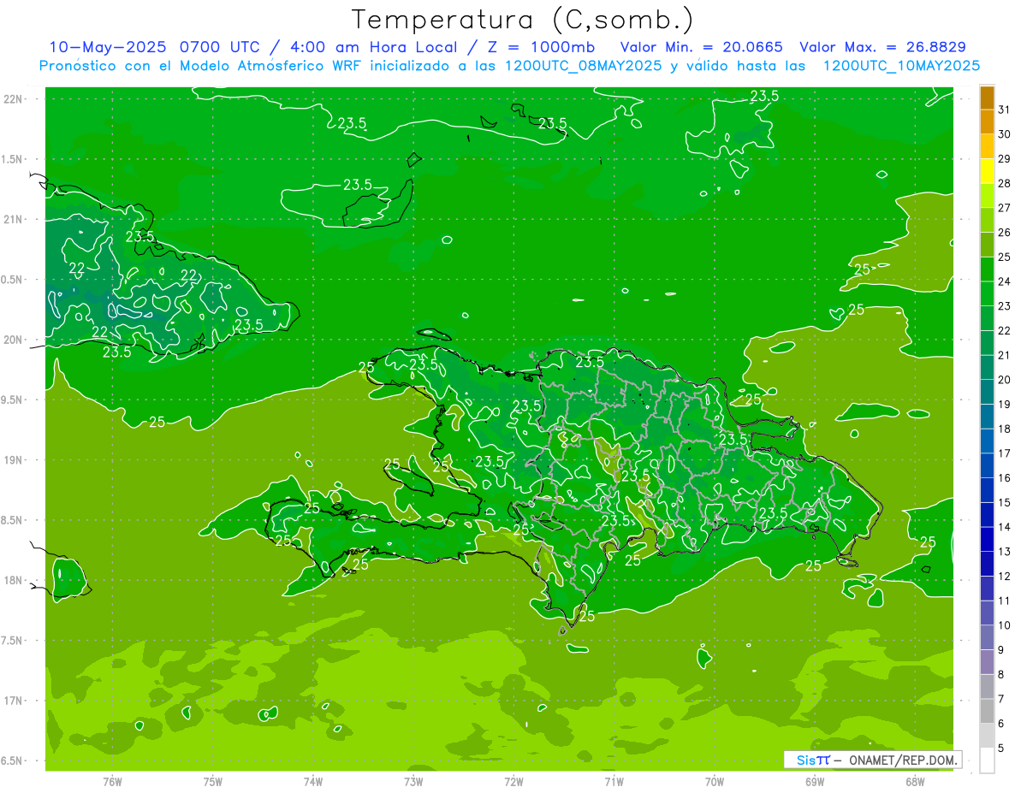
Task: Click the "31" value on the color bar
Action: pyautogui.click(x=1004, y=109)
